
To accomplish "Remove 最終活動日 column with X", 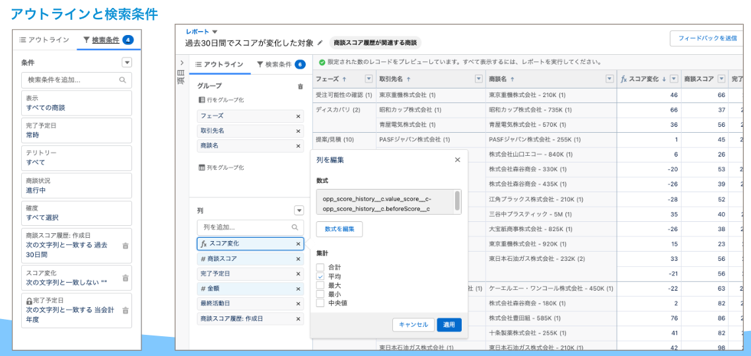I will [x=298, y=303].
